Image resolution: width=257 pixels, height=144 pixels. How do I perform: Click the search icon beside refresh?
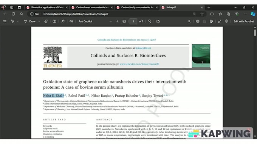click(x=22, y=14)
